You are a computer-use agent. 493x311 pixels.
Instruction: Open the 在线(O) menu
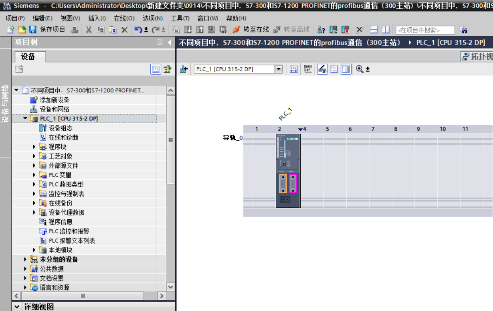124,18
